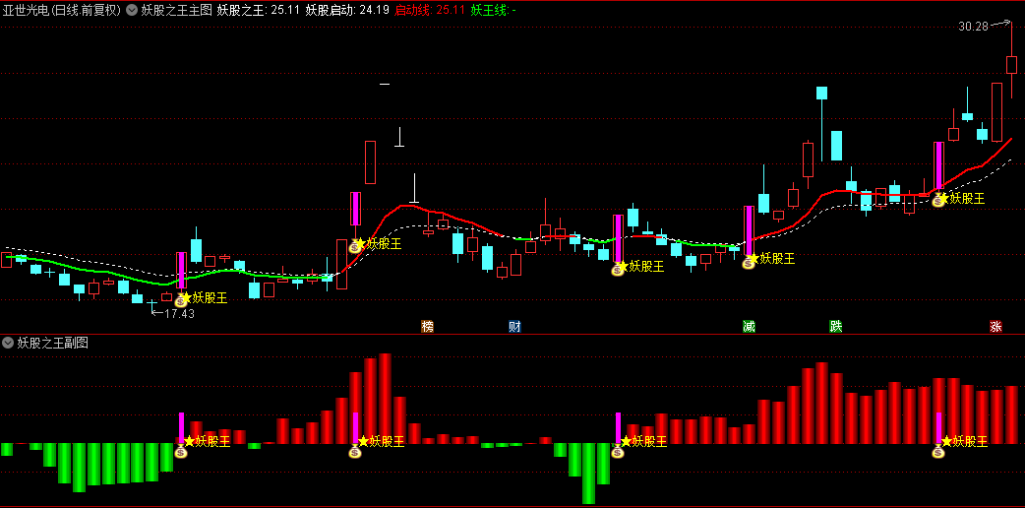Expand the 妖股之王主图 indicator menu arrow
Viewport: 1025px width, 508px height.
click(132, 10)
